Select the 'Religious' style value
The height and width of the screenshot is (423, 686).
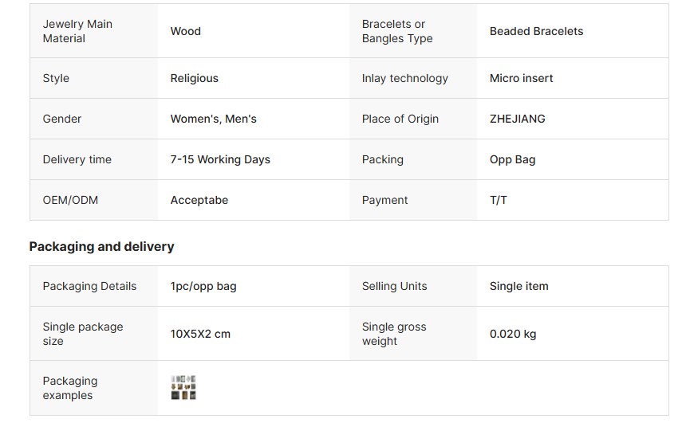(194, 78)
